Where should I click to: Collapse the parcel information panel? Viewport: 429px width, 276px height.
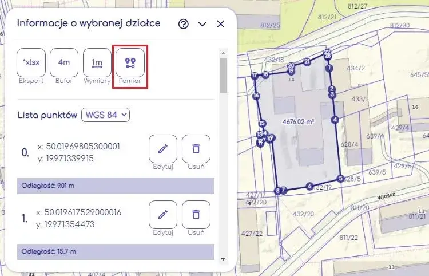point(202,24)
